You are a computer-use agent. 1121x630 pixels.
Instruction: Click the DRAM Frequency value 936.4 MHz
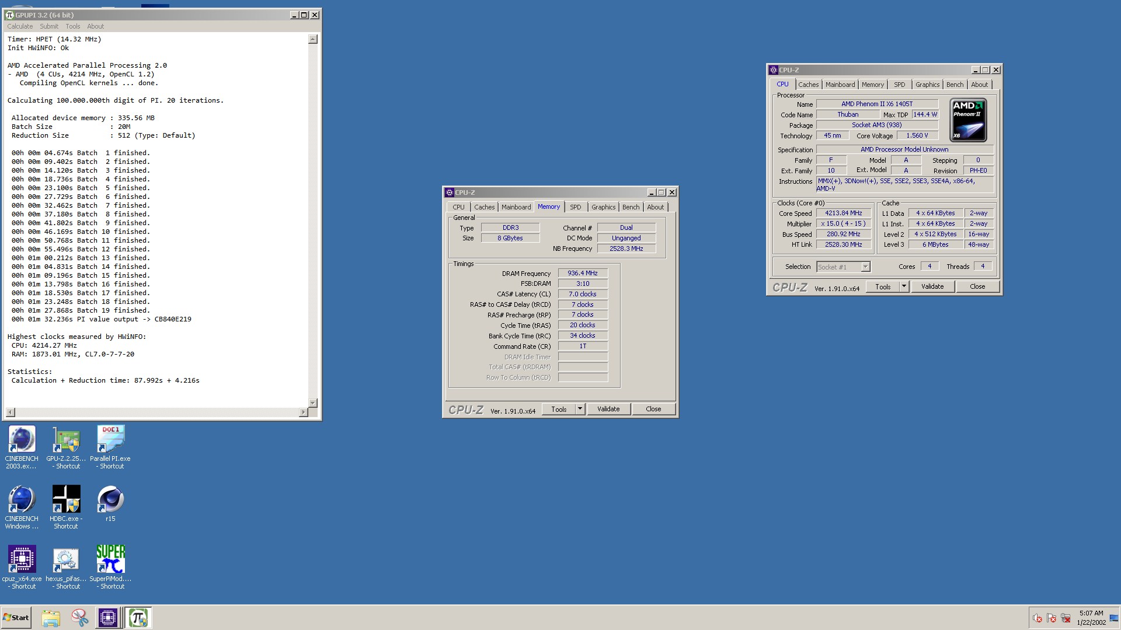coord(583,273)
